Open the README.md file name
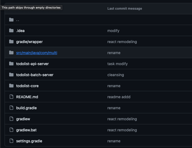Screen dimensions: 192x148 coord(27,97)
